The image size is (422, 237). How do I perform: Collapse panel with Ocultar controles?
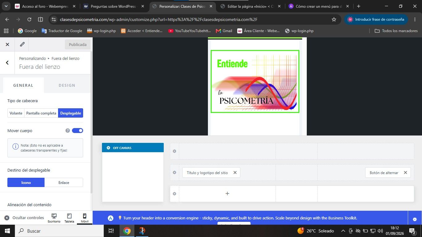click(24, 218)
